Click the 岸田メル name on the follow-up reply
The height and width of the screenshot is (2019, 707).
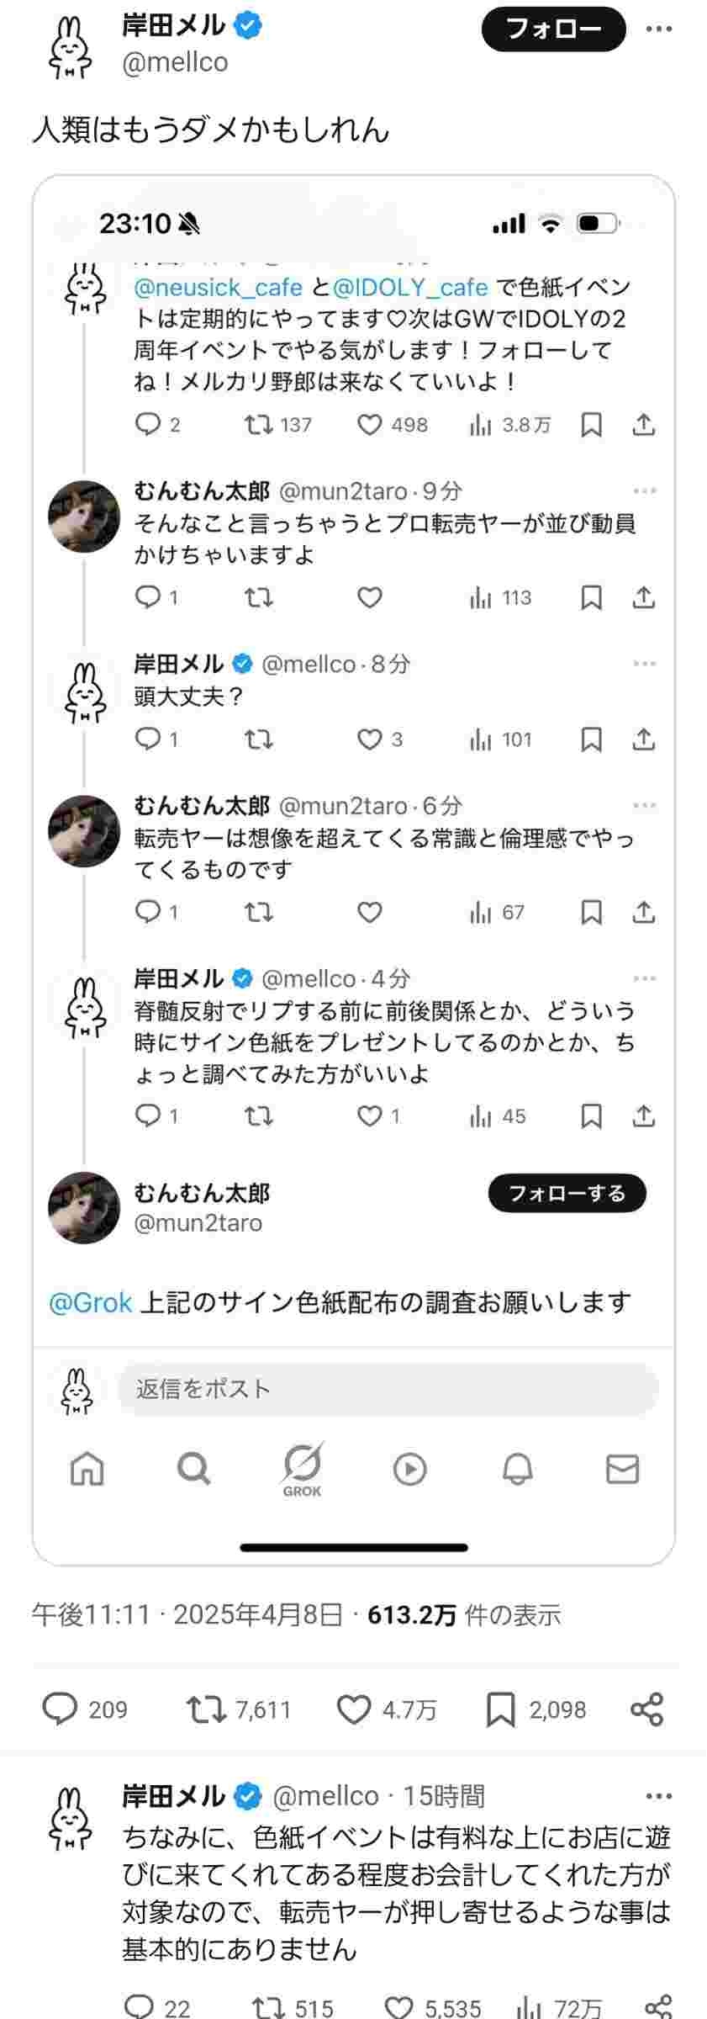(173, 1796)
